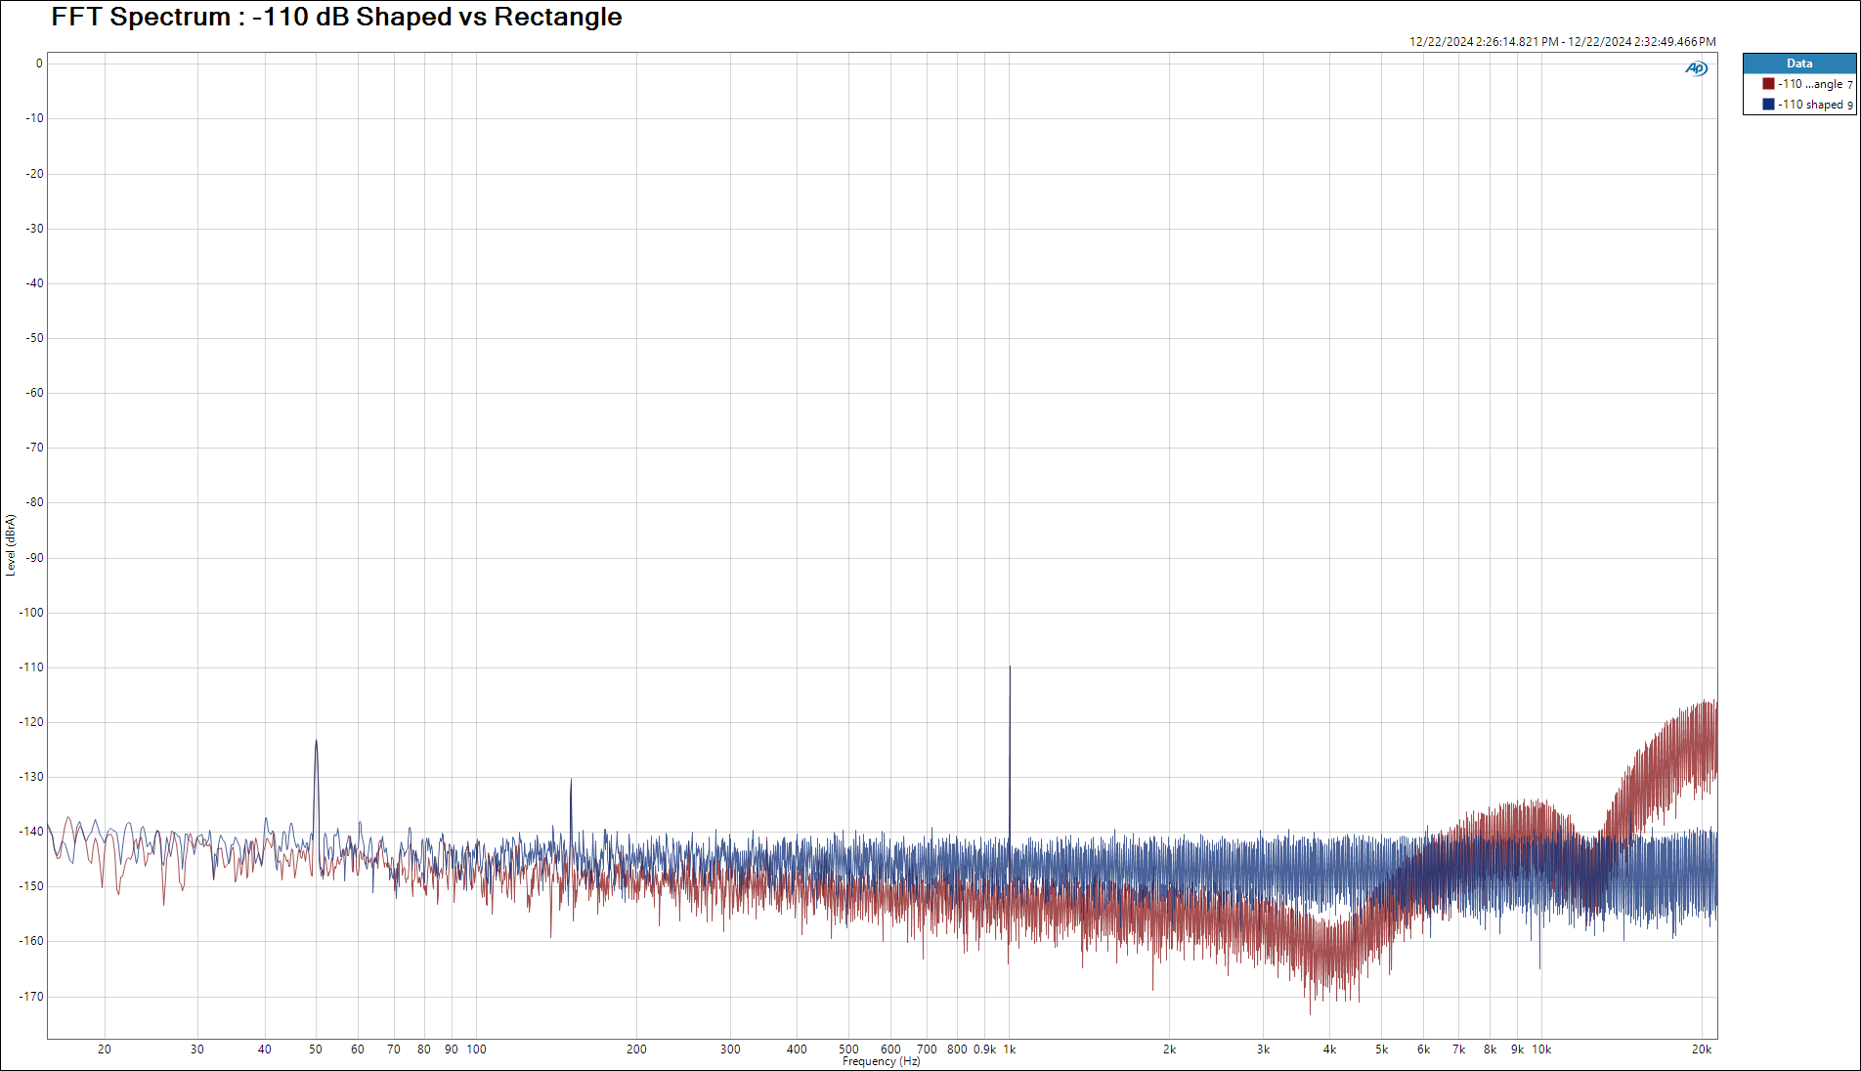This screenshot has width=1861, height=1071.
Task: Click the 50 Hz hum peak
Action: pyautogui.click(x=316, y=743)
